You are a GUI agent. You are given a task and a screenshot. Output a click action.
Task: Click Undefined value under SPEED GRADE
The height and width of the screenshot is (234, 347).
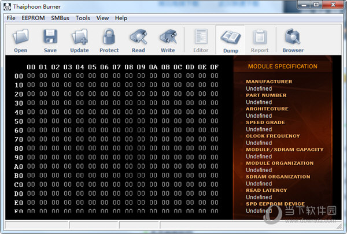(x=259, y=129)
